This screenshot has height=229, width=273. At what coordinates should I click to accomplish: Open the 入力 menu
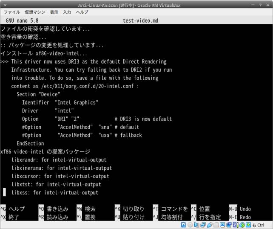tap(67, 12)
